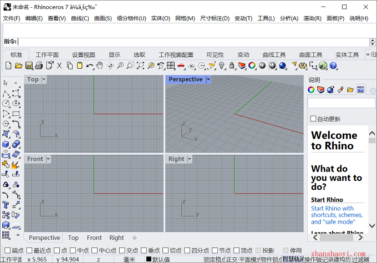The width and height of the screenshot is (377, 263).
Task: Click the blue sphere render icon
Action: coord(283,65)
